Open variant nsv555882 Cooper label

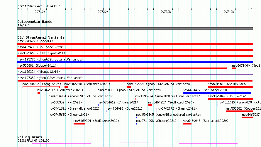tap(243, 108)
